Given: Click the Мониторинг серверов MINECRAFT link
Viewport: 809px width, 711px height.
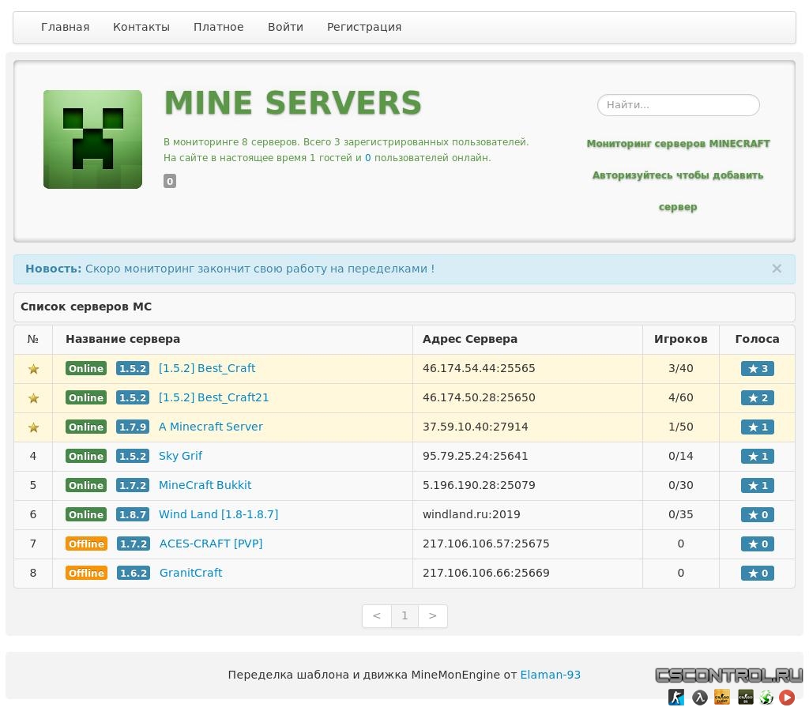Looking at the screenshot, I should tap(678, 144).
